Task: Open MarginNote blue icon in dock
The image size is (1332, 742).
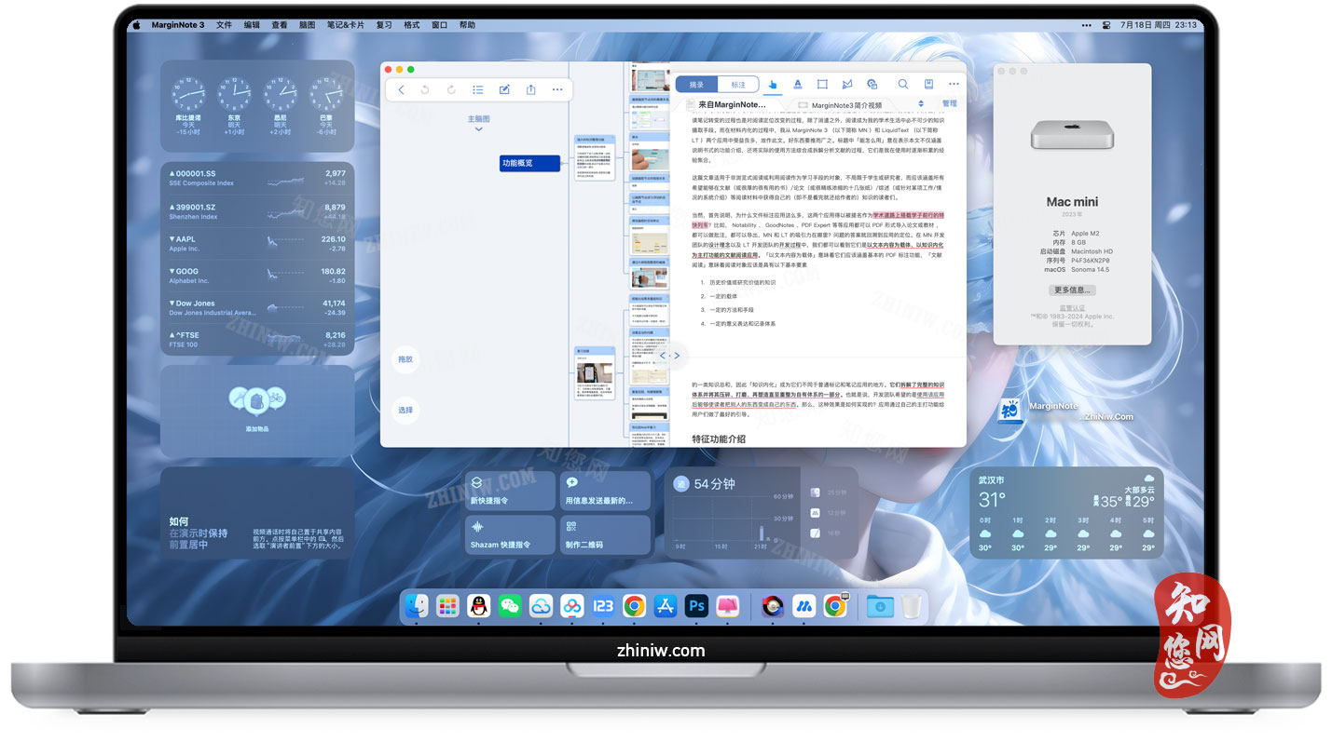Action: click(803, 606)
